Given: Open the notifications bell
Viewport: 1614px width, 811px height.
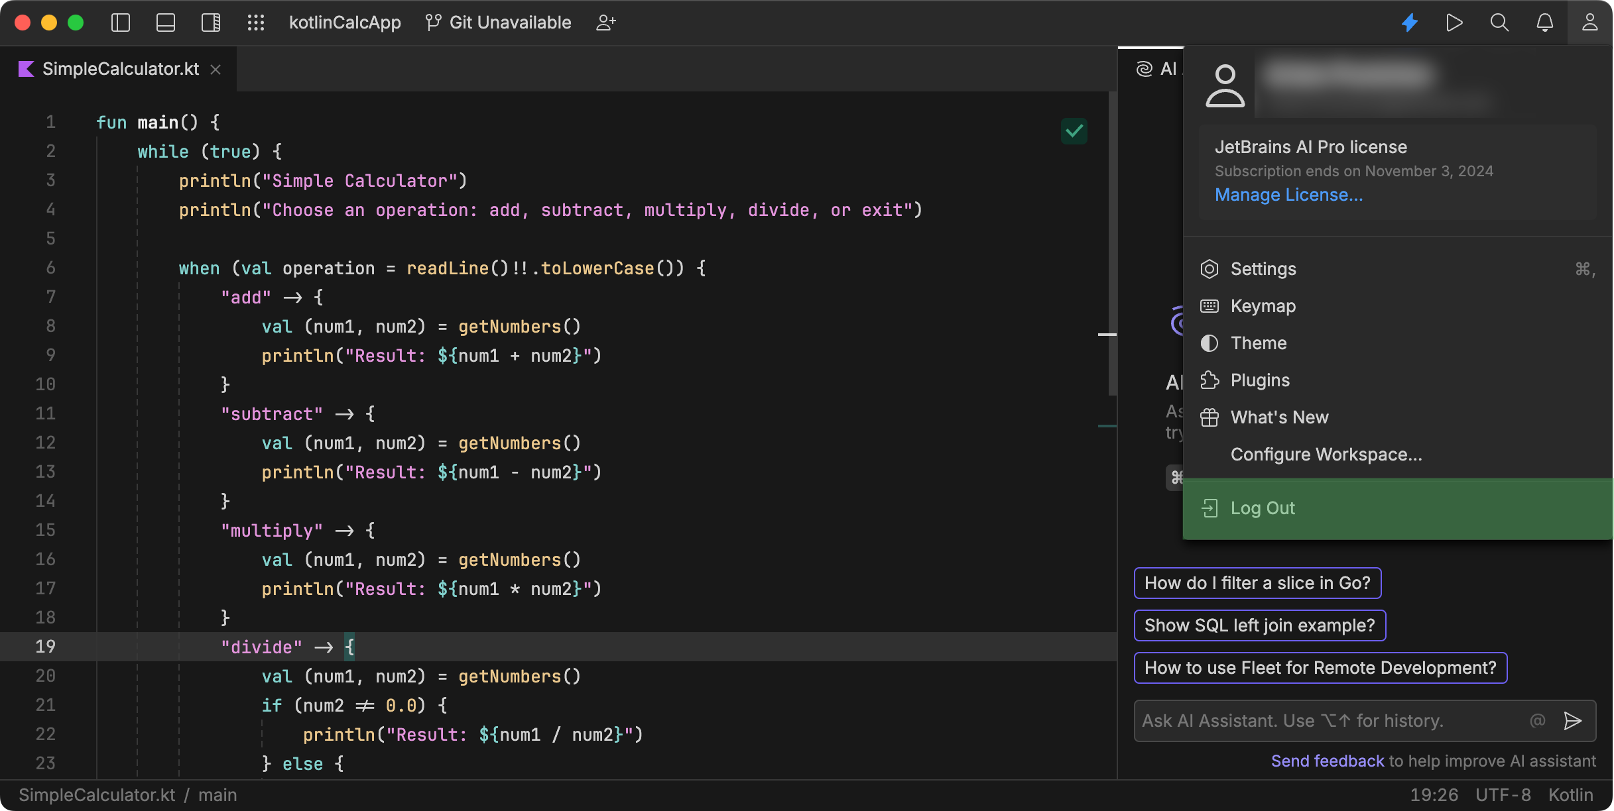Looking at the screenshot, I should (1544, 22).
